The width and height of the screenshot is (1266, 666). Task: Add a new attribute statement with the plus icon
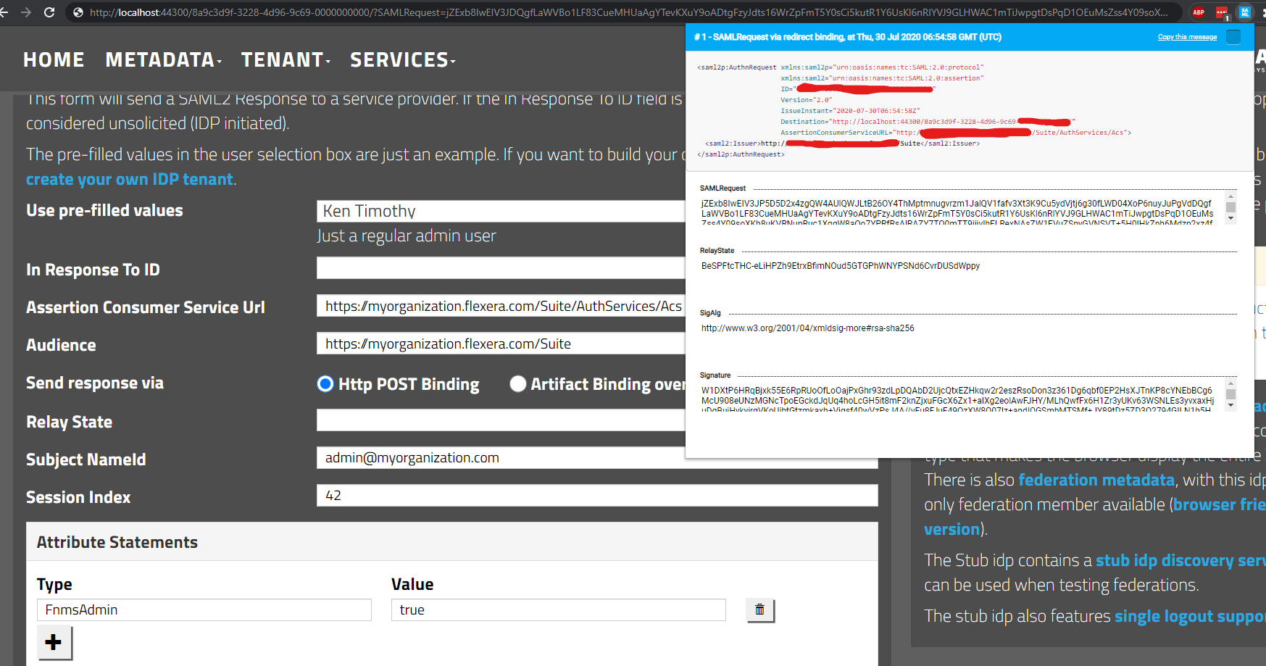(54, 642)
